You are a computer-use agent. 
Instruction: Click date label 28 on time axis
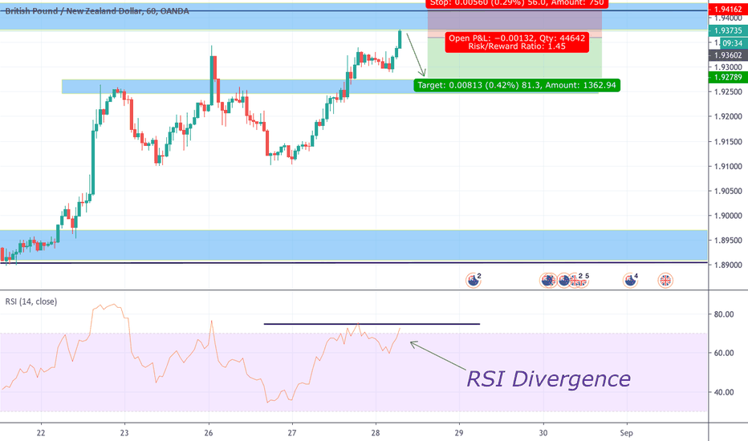coord(376,433)
